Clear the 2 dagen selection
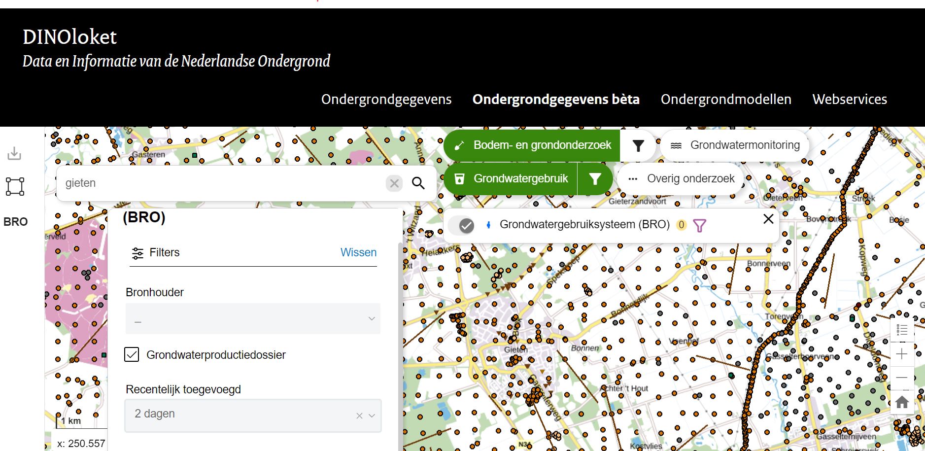This screenshot has width=925, height=451. point(359,416)
